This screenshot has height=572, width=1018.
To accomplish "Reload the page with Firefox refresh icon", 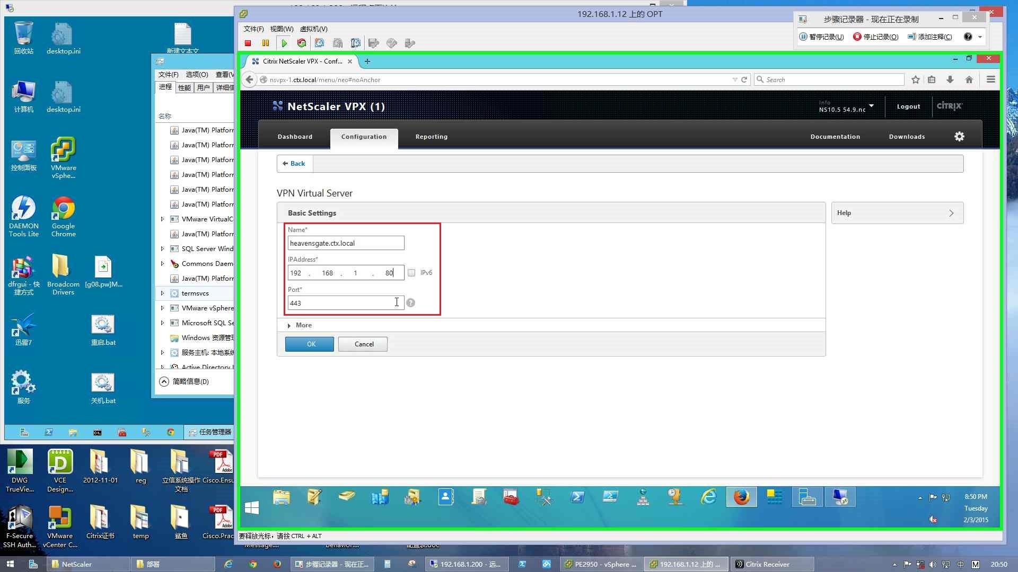I will point(744,80).
